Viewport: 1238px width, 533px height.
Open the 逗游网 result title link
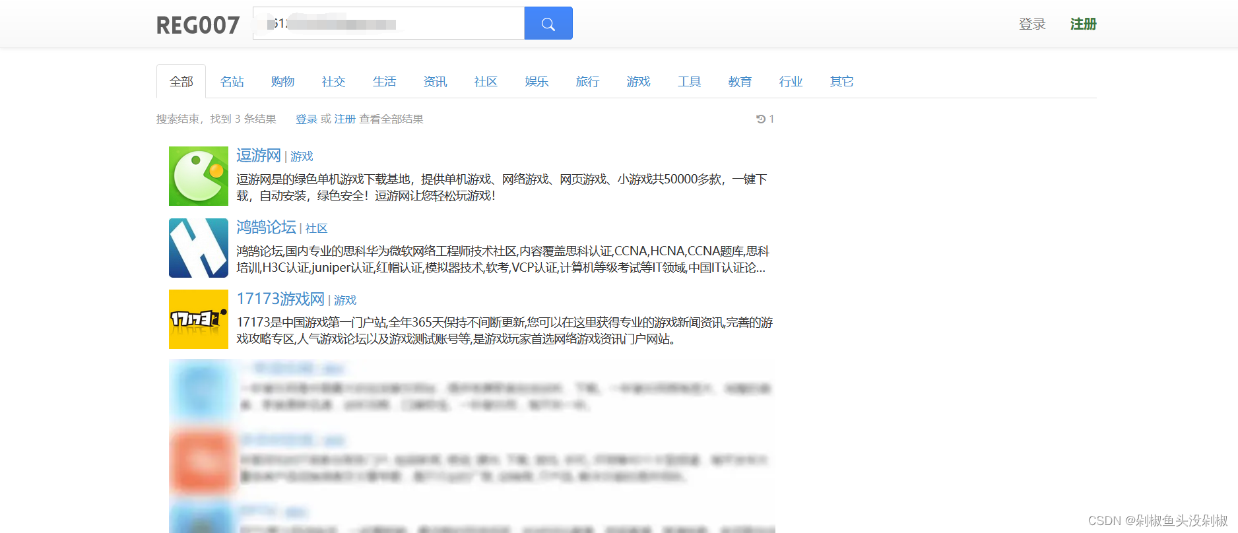point(259,155)
